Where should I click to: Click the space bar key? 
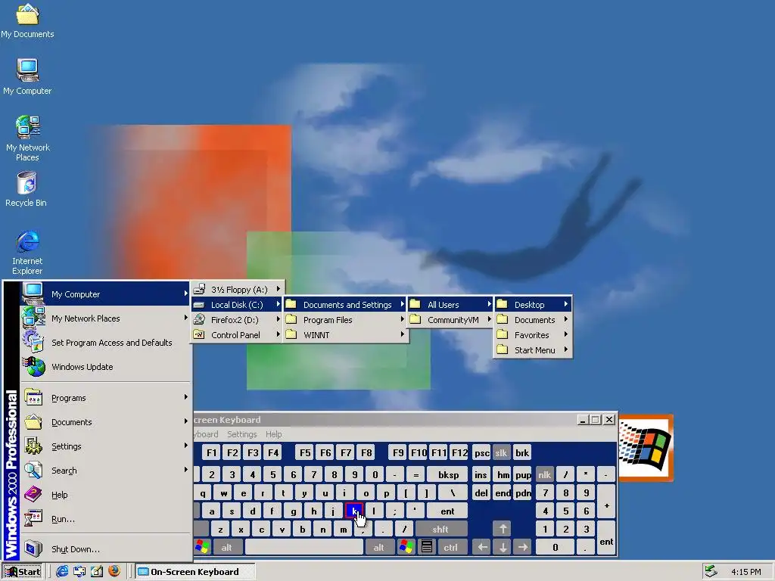[x=303, y=548]
